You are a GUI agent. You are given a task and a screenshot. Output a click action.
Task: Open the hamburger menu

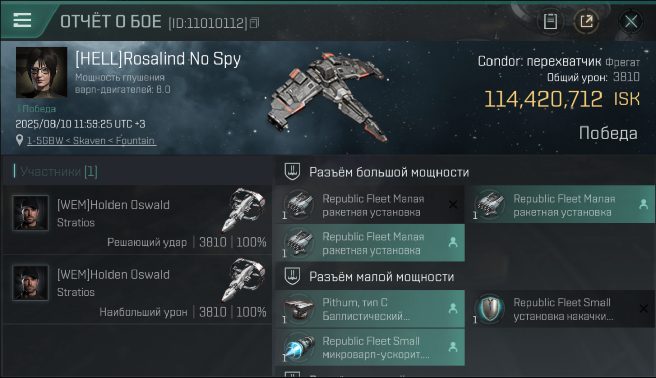tap(22, 20)
